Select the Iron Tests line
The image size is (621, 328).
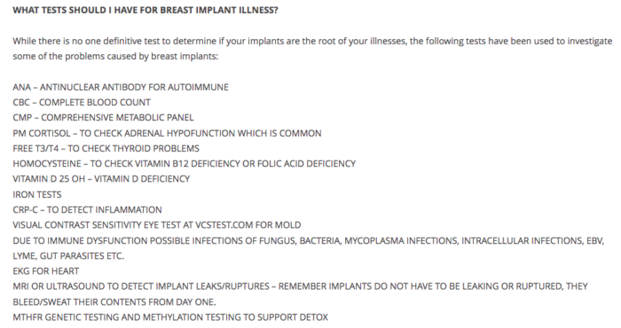pyautogui.click(x=37, y=195)
